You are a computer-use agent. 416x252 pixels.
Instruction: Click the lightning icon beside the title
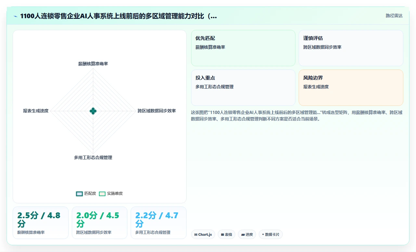pyautogui.click(x=15, y=16)
